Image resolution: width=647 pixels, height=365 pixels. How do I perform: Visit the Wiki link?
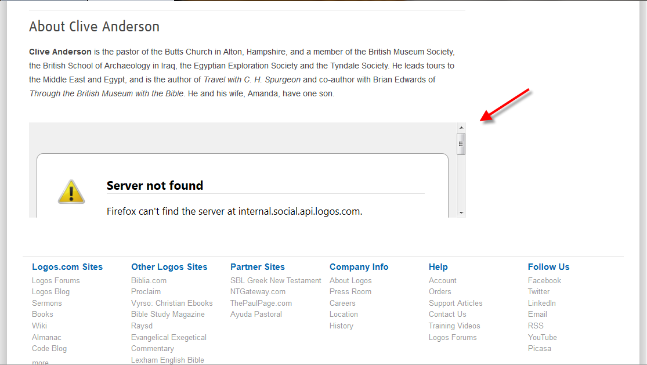[x=39, y=326]
